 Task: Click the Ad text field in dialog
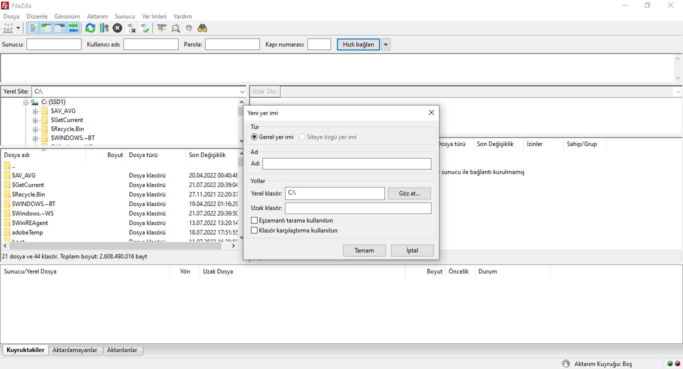pyautogui.click(x=347, y=163)
